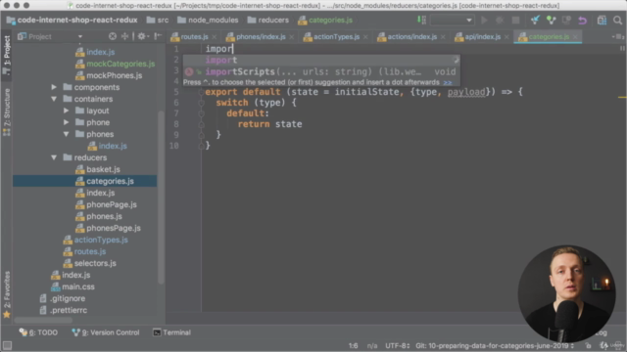The image size is (627, 352).
Task: Open .gitignore file in project tree
Action: (68, 298)
